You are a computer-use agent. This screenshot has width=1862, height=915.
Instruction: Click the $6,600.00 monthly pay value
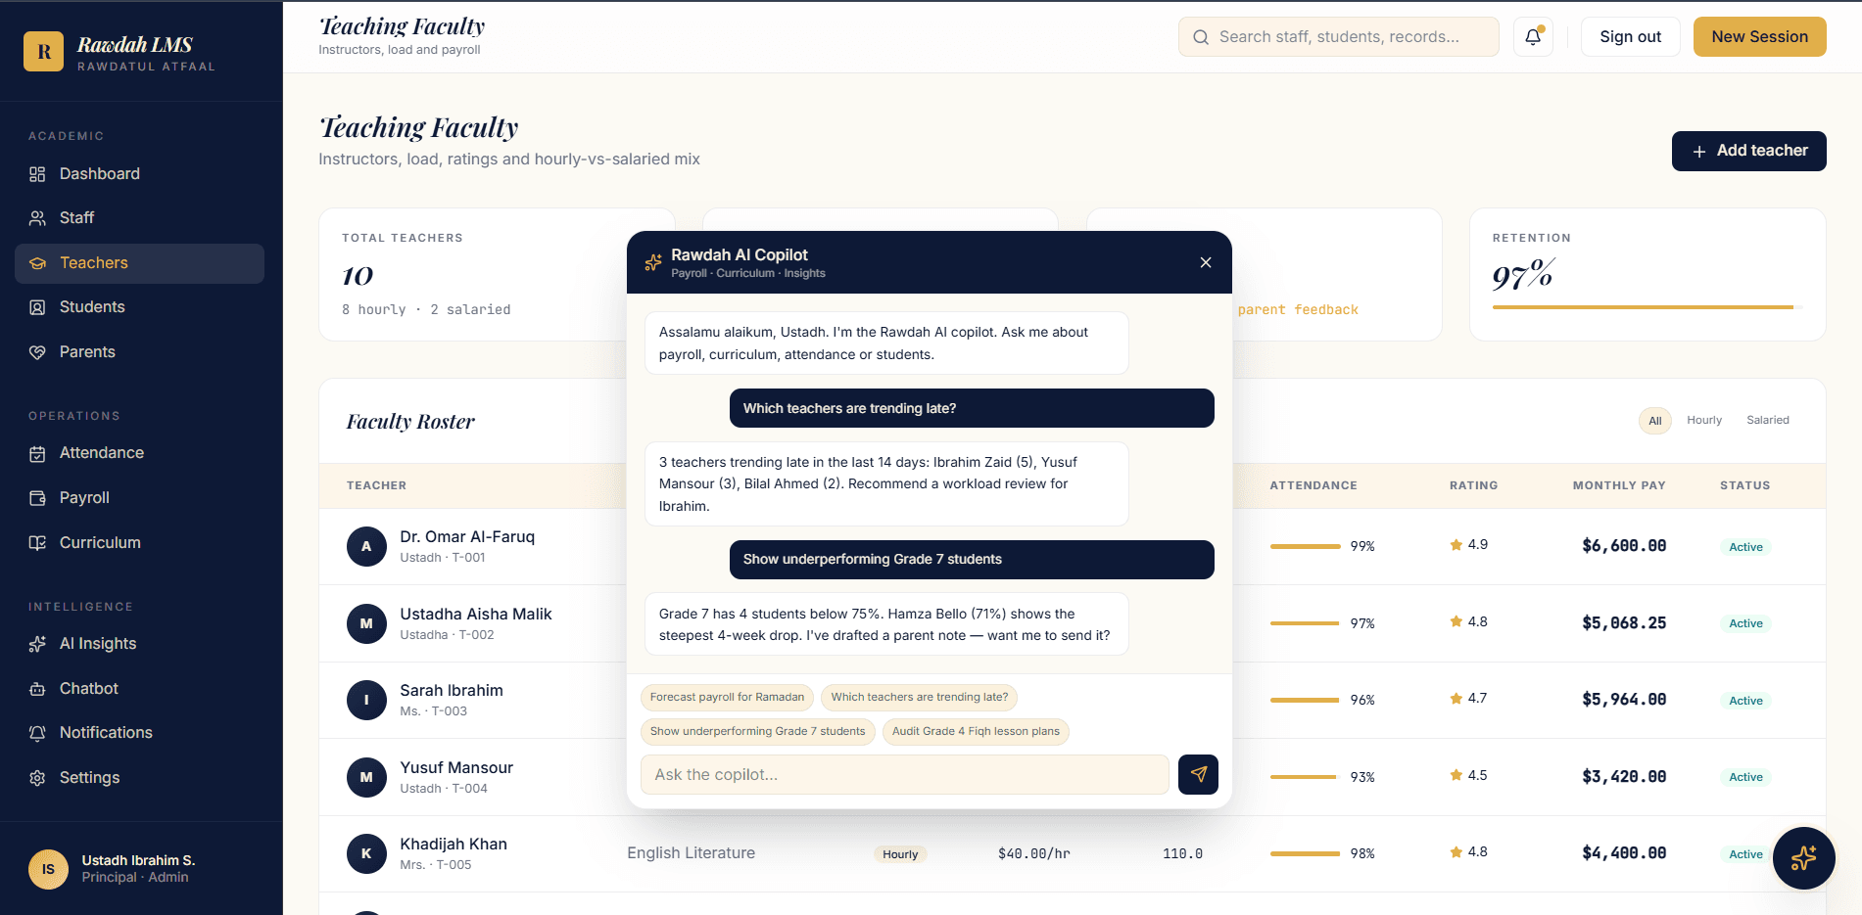tap(1624, 546)
